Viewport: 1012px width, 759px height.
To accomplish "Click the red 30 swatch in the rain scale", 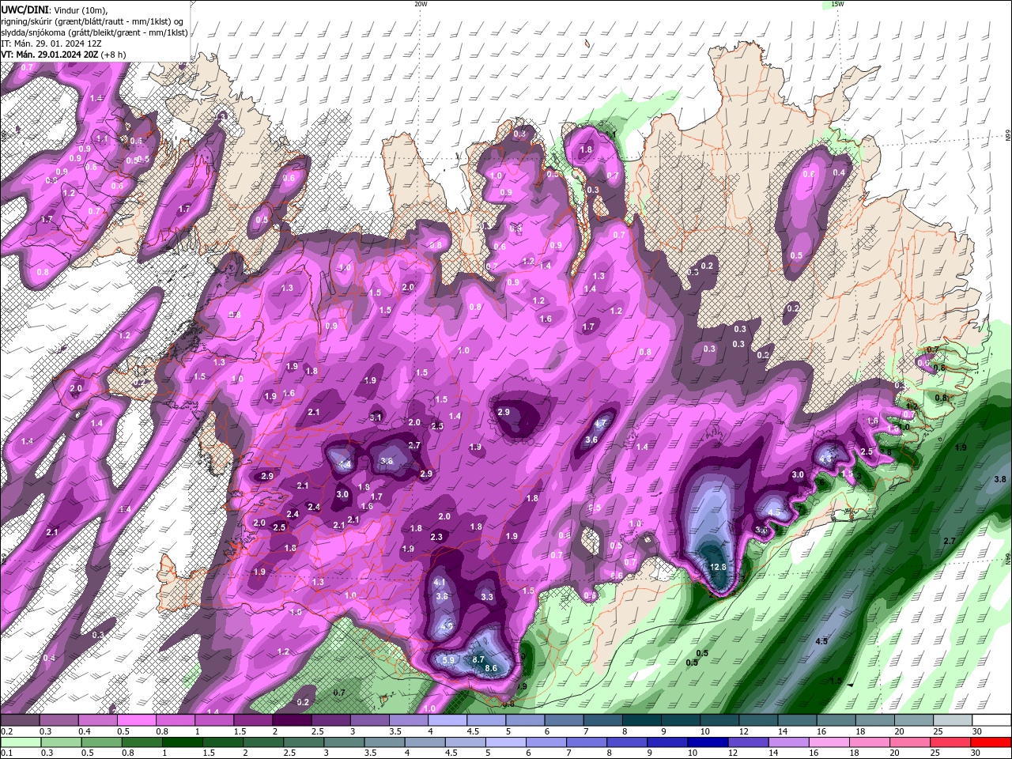I will click(991, 742).
